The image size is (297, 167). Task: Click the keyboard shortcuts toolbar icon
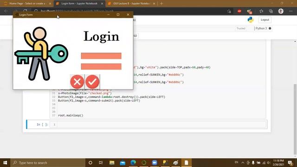[136, 35]
